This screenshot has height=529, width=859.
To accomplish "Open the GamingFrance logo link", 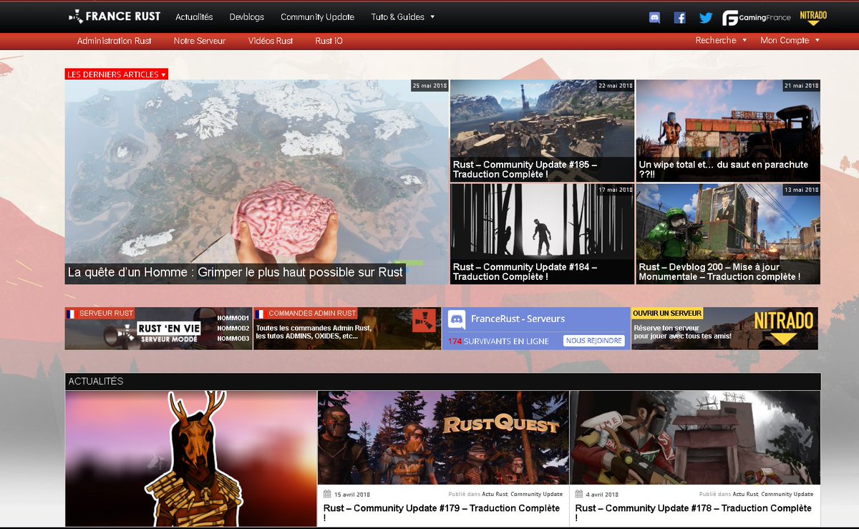I will 755,18.
